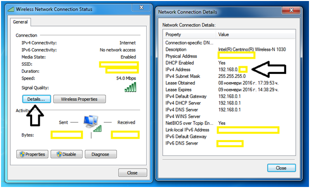Select the Physical Address row

pos(229,56)
